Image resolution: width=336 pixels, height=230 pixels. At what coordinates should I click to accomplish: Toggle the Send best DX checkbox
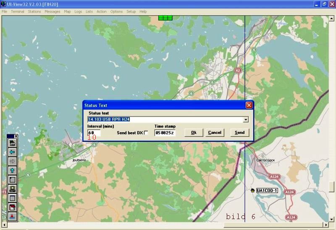(x=146, y=133)
